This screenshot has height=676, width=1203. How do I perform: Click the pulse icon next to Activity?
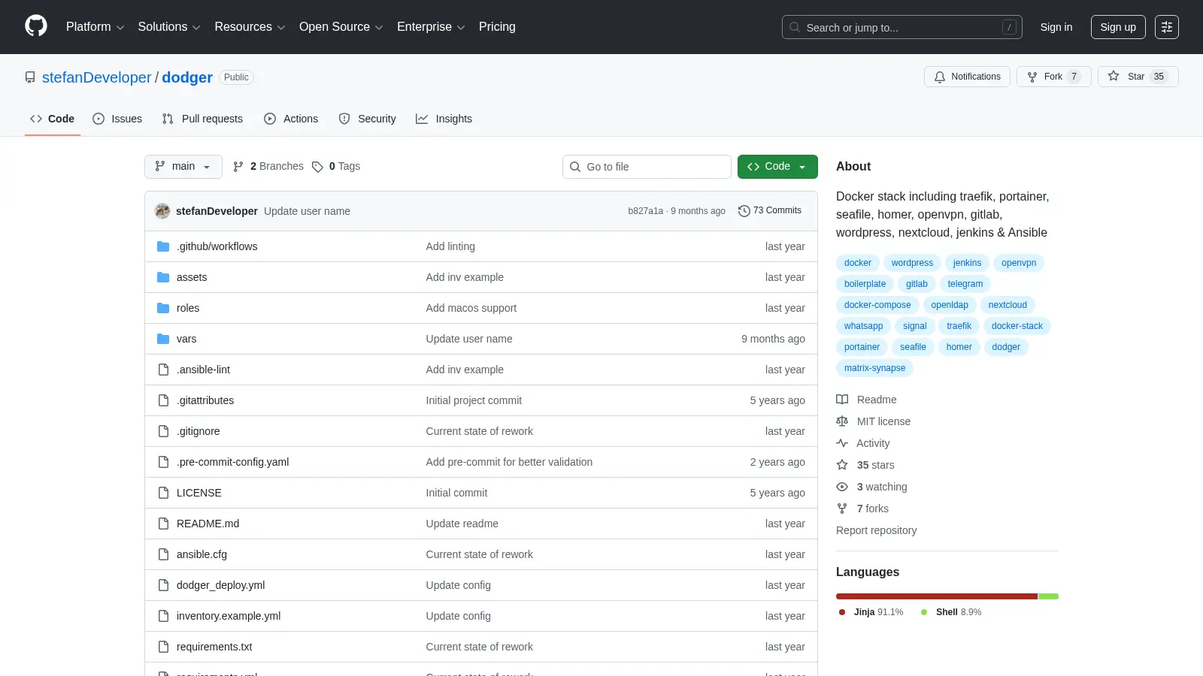[x=842, y=443]
